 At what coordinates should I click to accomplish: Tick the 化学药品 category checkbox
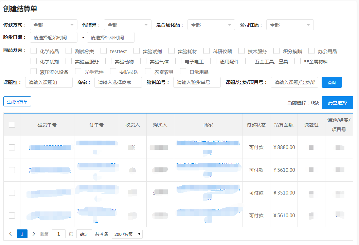(34, 51)
